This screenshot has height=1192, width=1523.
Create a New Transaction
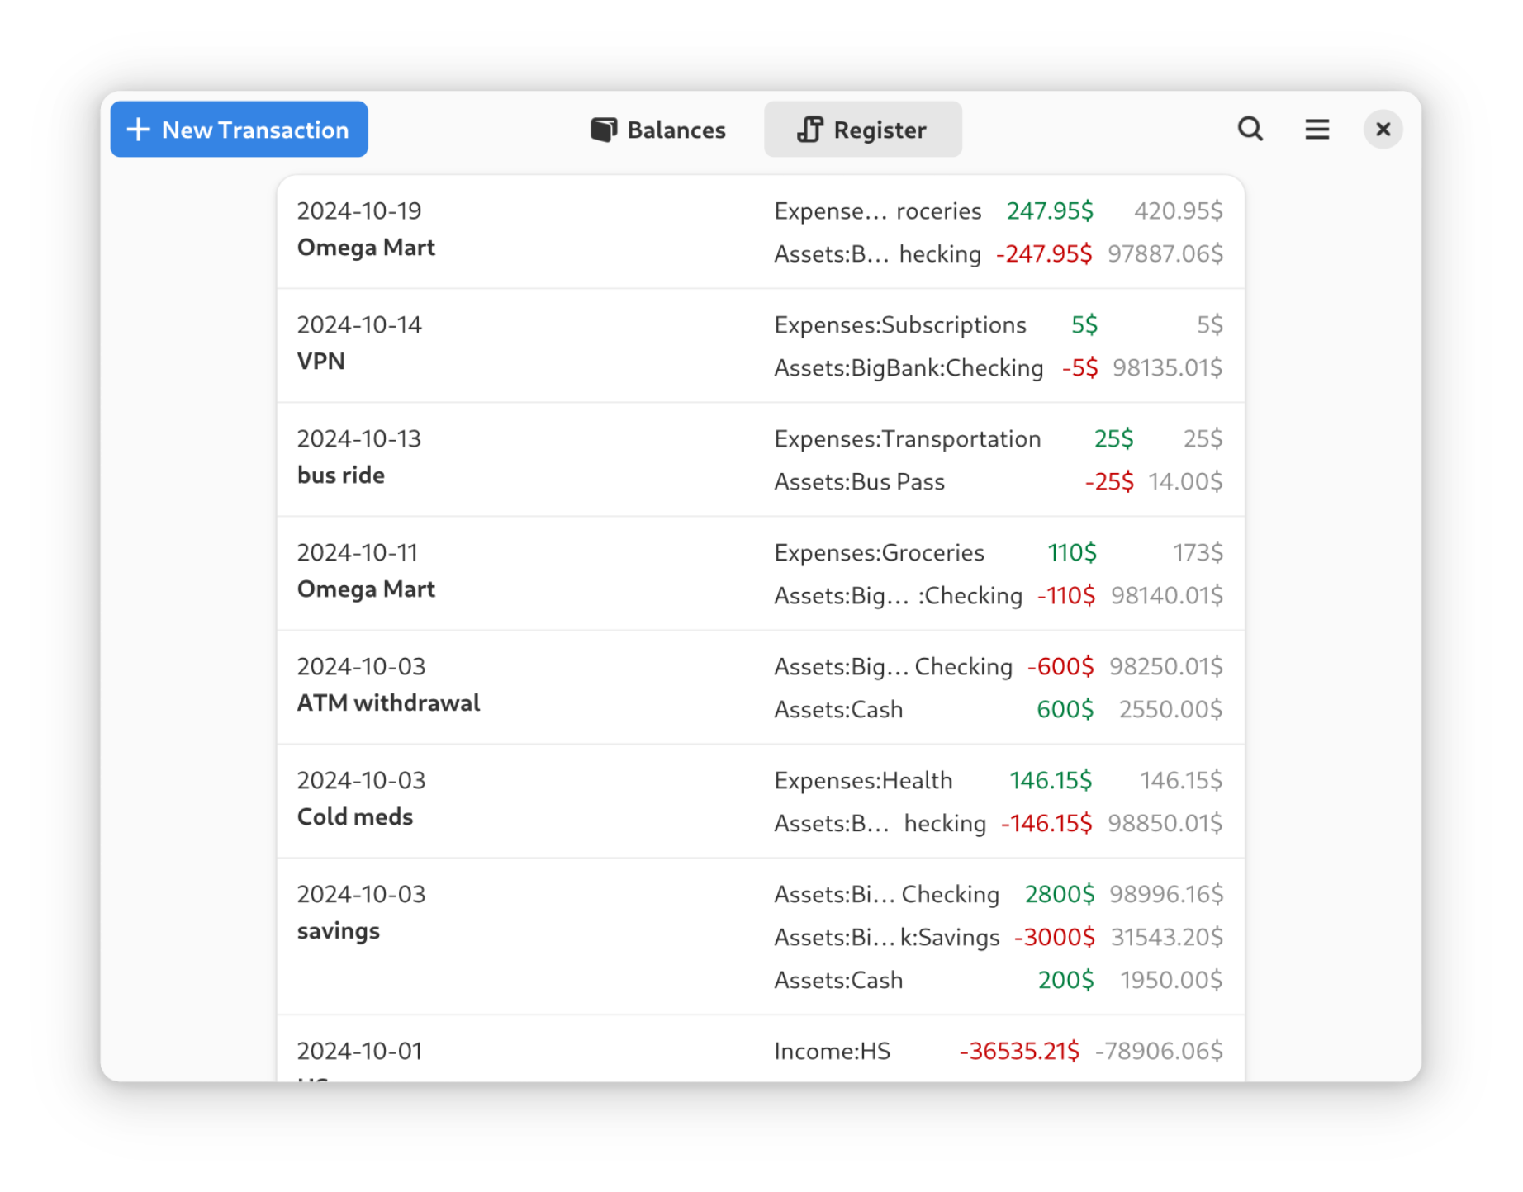(x=239, y=129)
